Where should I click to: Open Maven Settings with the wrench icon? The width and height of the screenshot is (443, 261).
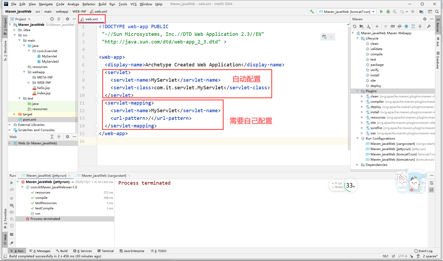[x=429, y=26]
